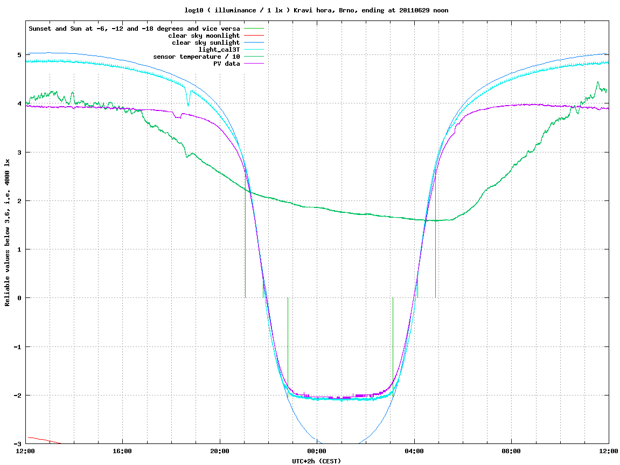This screenshot has width=620, height=465.
Task: Click the red moonlight legend line sample
Action: click(x=254, y=36)
